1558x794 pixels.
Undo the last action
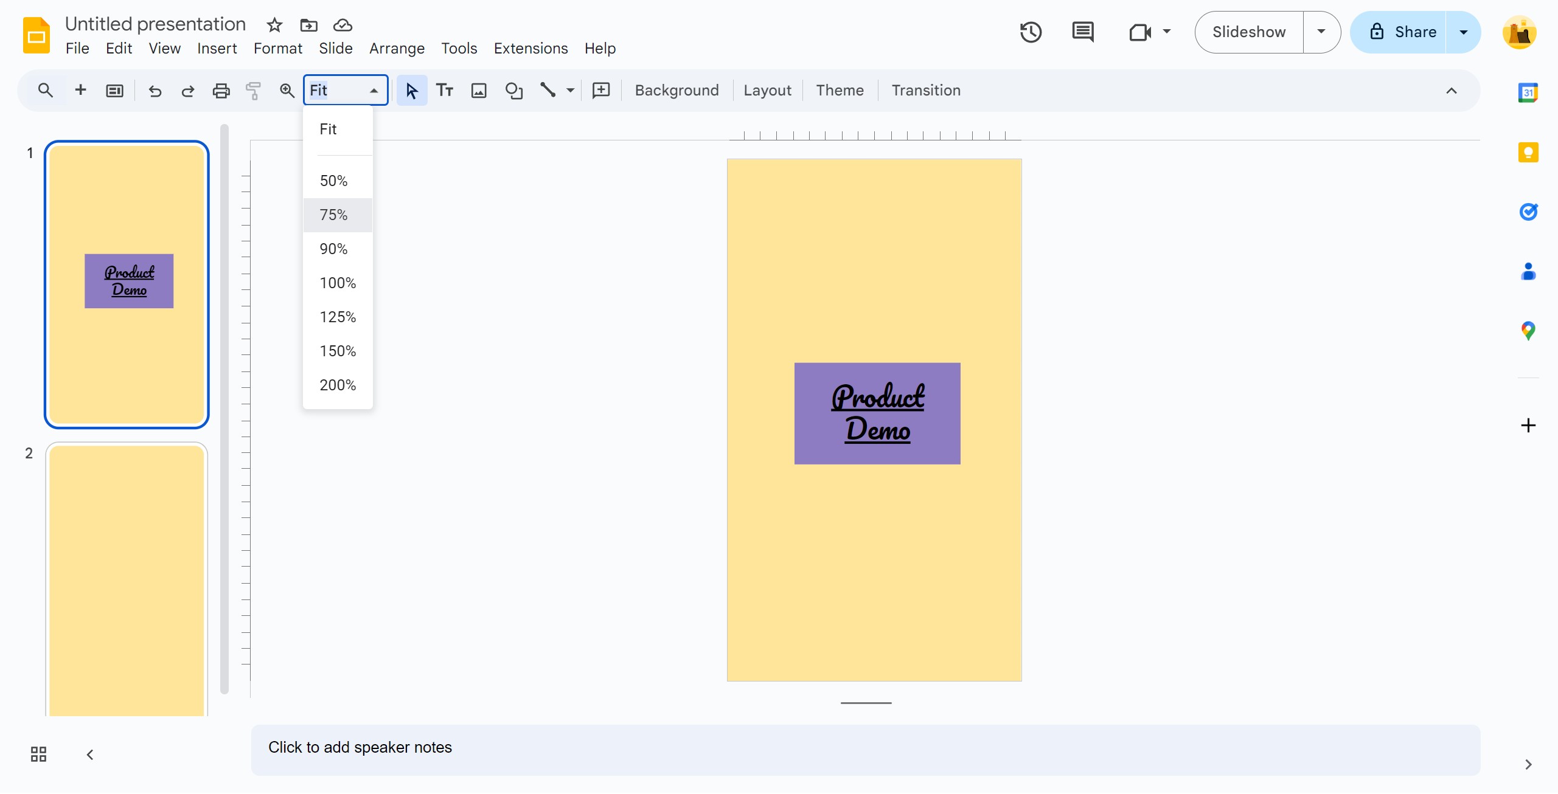click(155, 91)
